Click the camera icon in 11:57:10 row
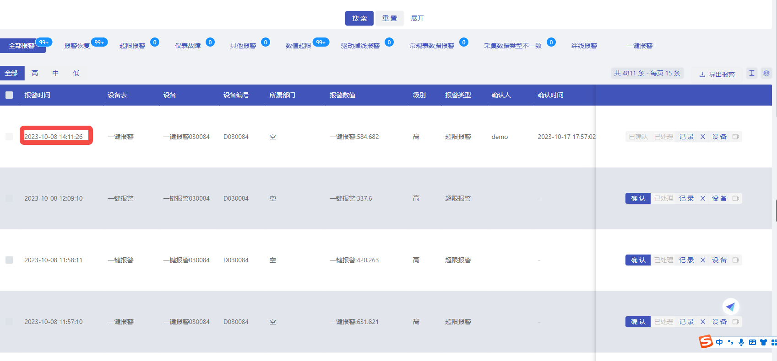 coord(736,322)
